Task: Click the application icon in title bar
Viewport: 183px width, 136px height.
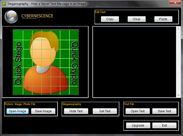Action: (4, 4)
